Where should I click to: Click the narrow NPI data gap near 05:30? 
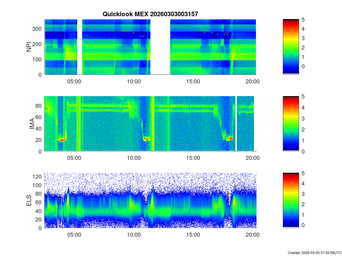(x=80, y=47)
